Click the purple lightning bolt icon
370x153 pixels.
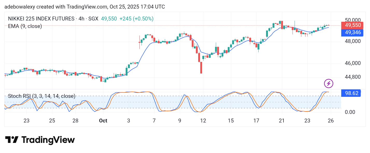point(329,83)
